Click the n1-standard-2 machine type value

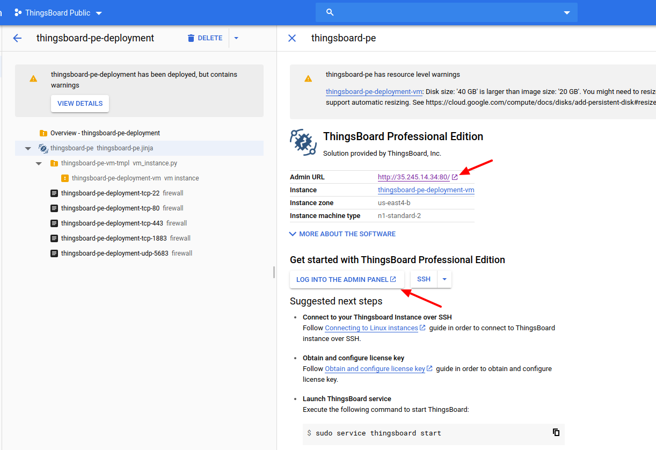[399, 216]
